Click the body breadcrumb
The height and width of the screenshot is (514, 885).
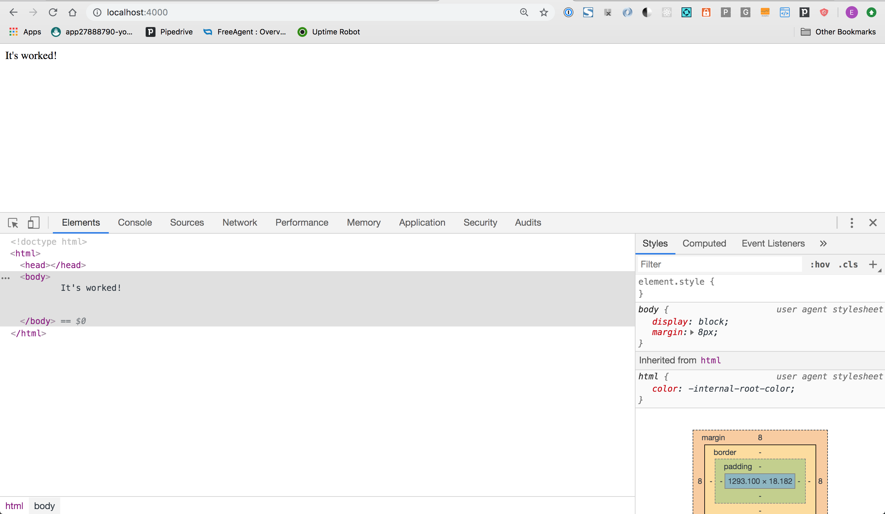tap(44, 506)
